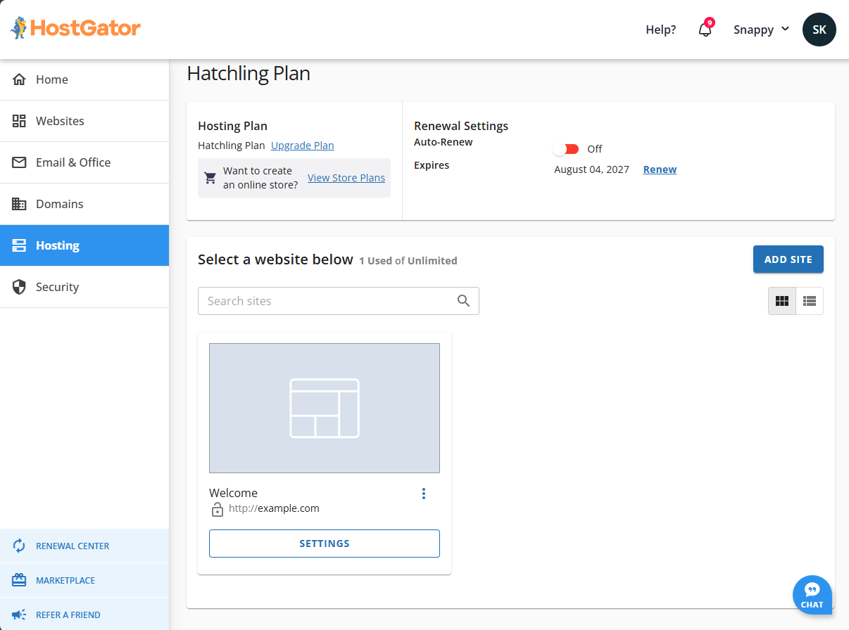The width and height of the screenshot is (849, 630).
Task: Click the shopping cart icon beside online store message
Action: click(x=209, y=177)
